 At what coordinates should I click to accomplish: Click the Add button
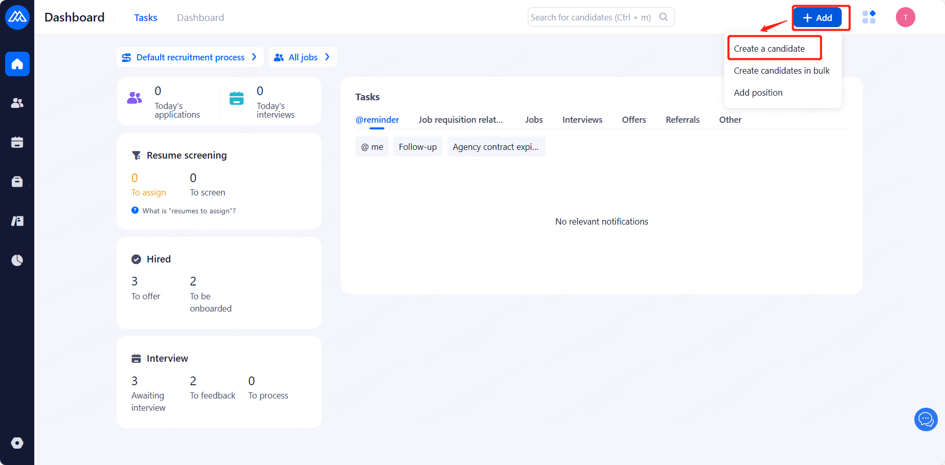[817, 18]
